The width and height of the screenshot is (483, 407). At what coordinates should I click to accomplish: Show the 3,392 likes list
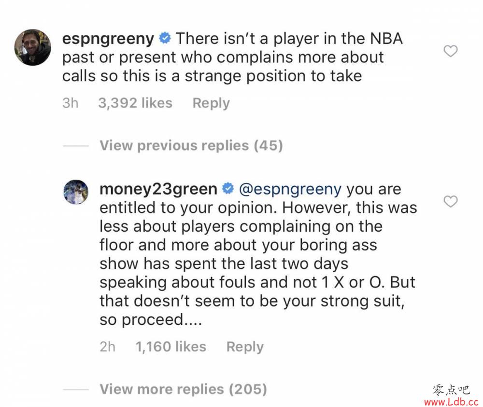[x=135, y=103]
